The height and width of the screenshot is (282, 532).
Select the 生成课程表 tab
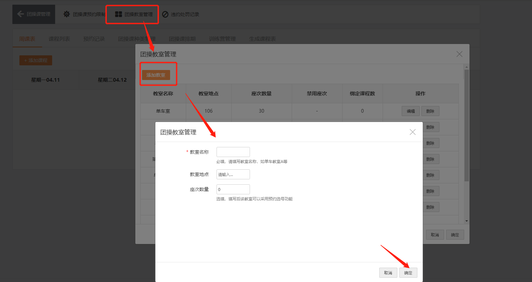point(262,39)
